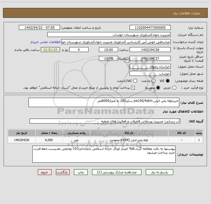Click the remaining time 01:51:24 field
Viewport: 211px width, 204px height.
[x=50, y=50]
